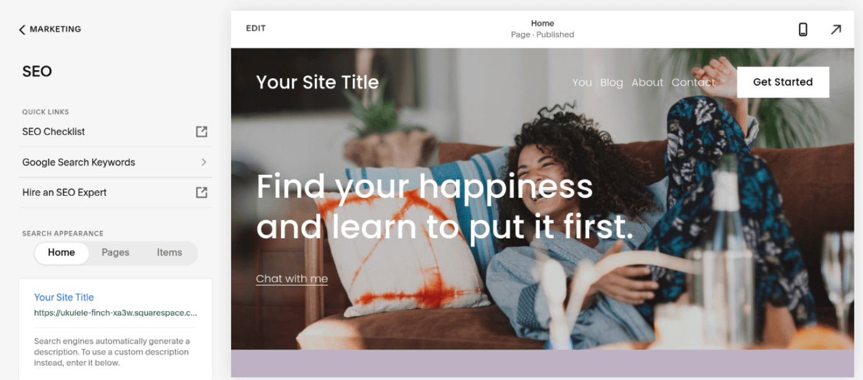Open the You navigation link

pos(582,83)
